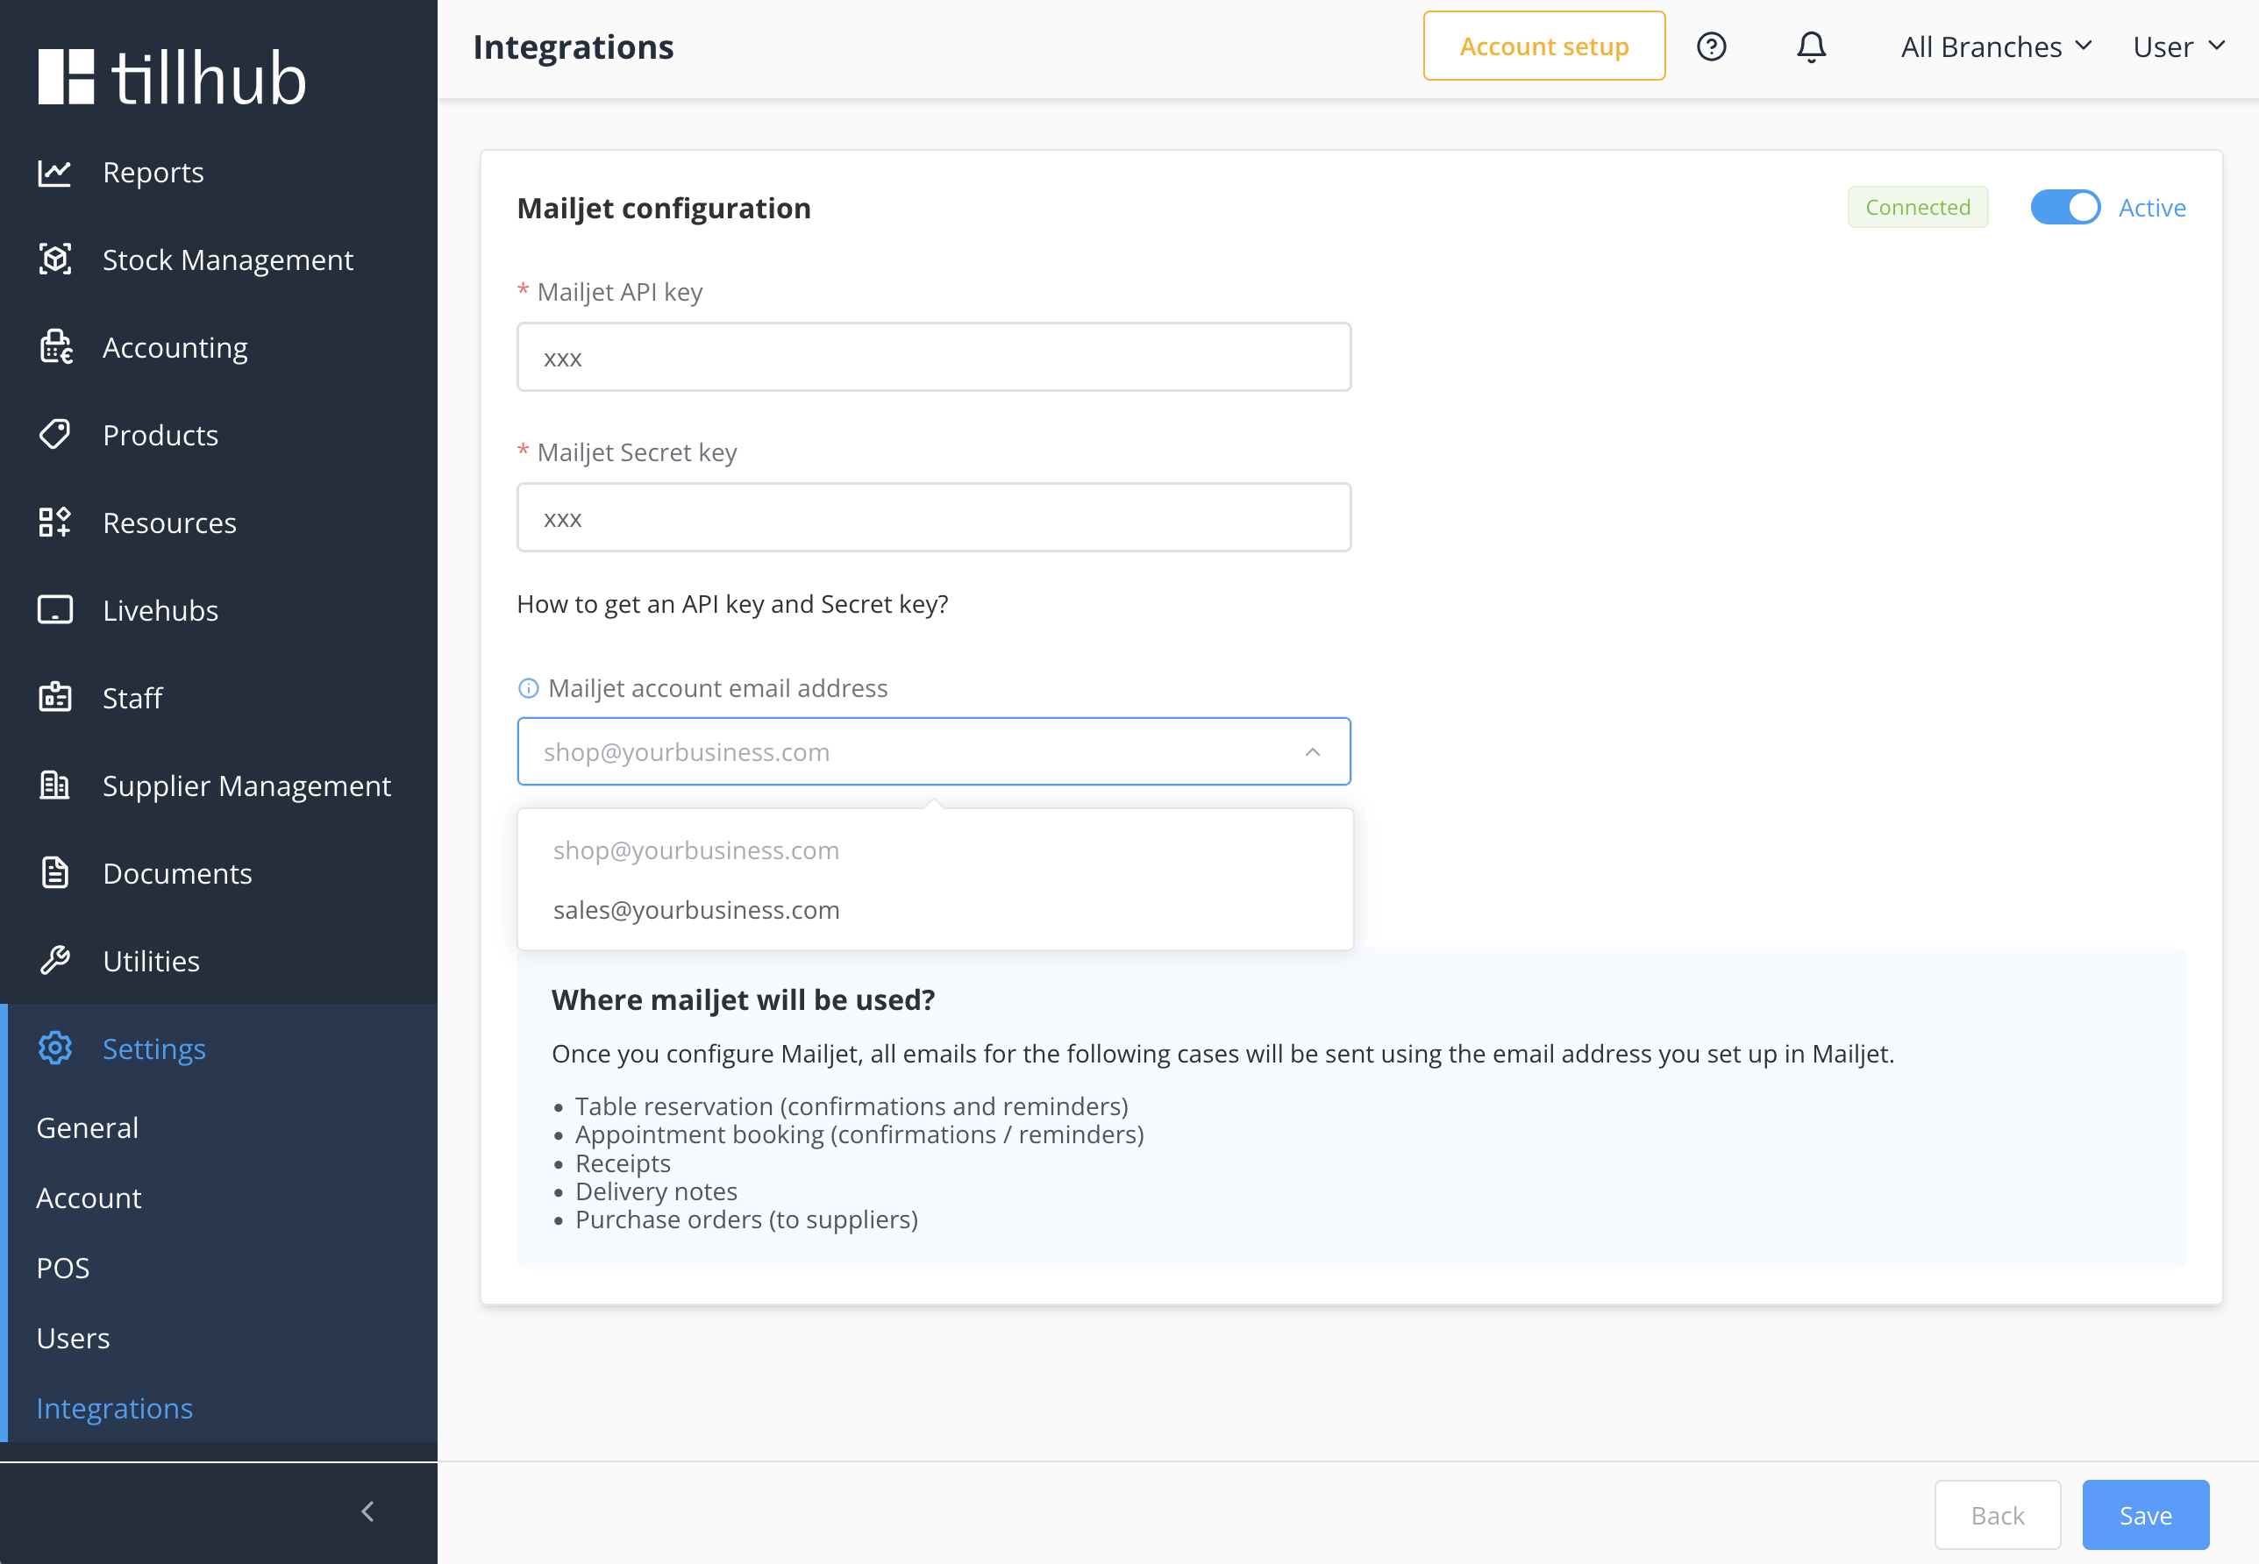
Task: Click the Settings gear icon
Action: [55, 1049]
